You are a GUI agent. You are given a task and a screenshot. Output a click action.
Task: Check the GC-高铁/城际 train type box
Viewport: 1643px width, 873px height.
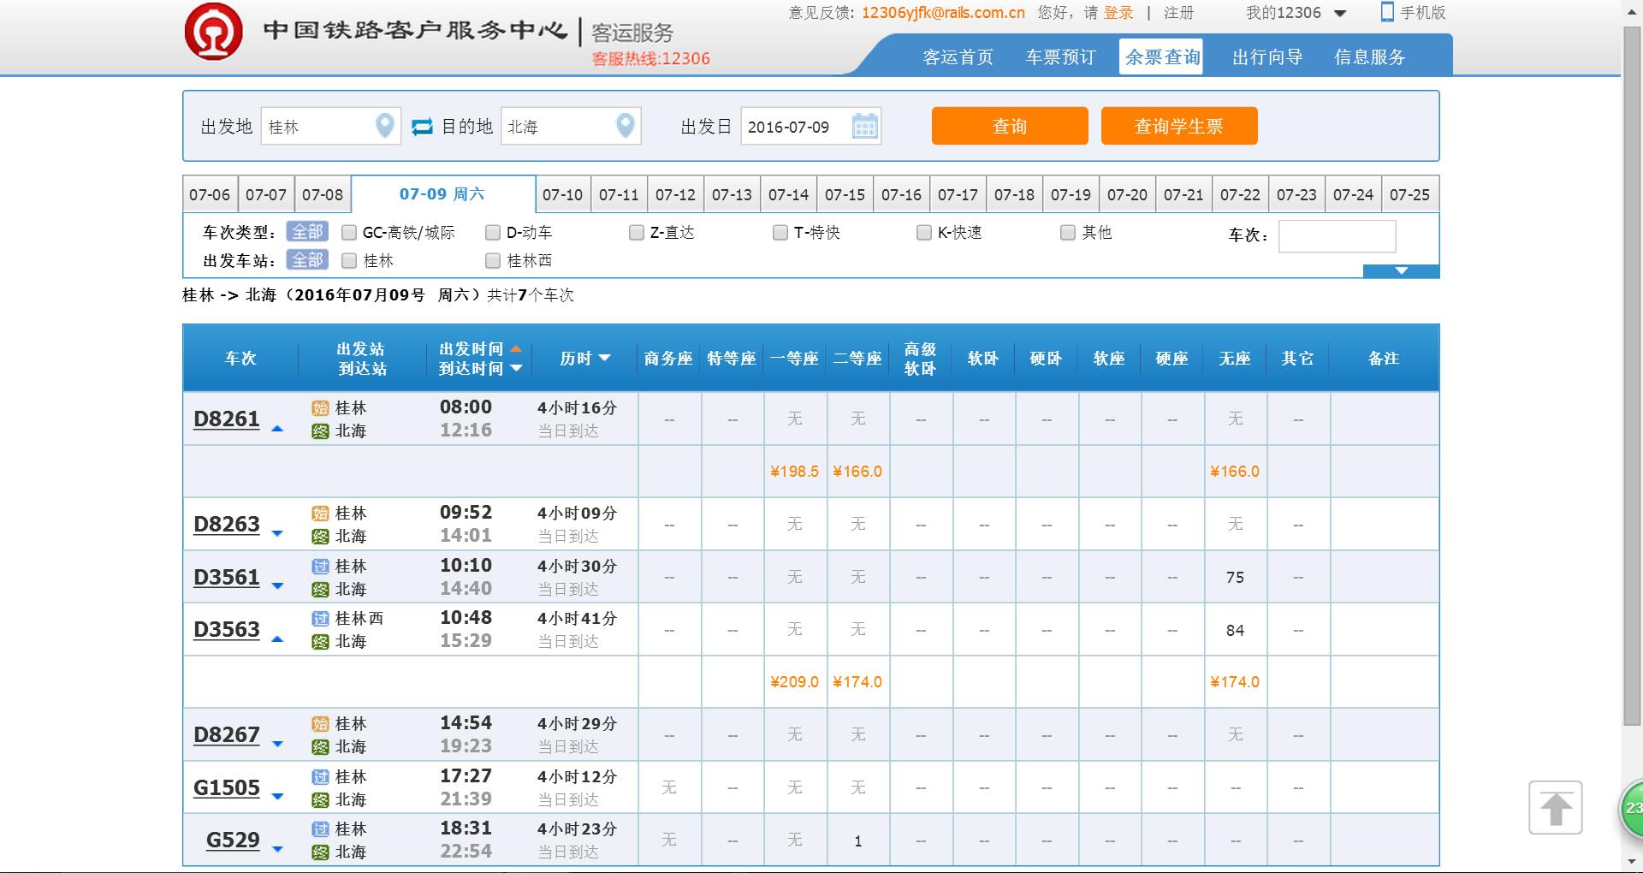pos(349,233)
